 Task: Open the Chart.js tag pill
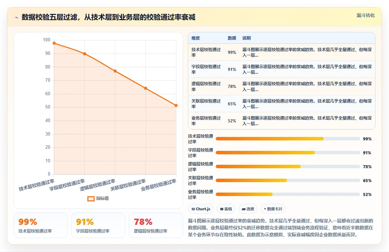pyautogui.click(x=201, y=209)
